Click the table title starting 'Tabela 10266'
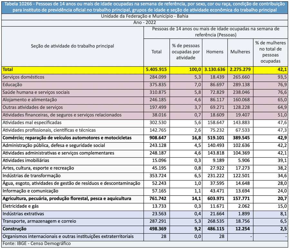The height and width of the screenshot is (250, 290). tap(145, 7)
